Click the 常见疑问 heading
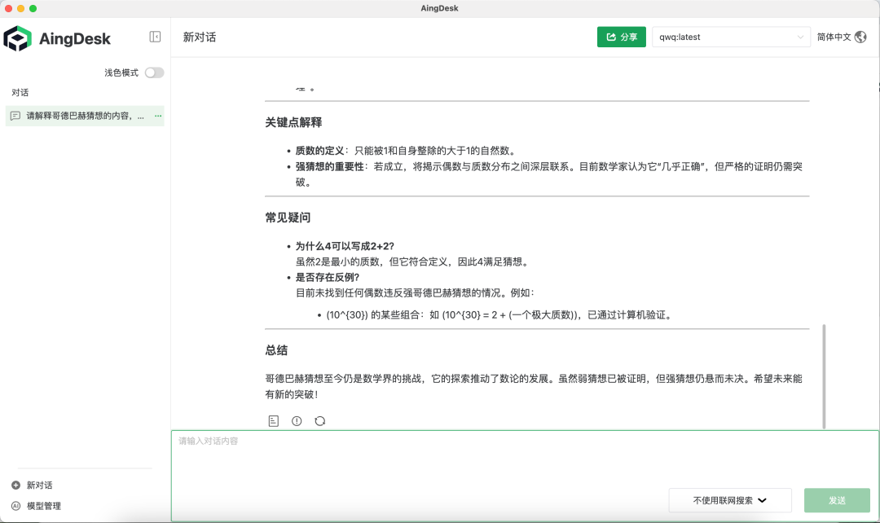Screen dimensions: 880x523 (288, 218)
